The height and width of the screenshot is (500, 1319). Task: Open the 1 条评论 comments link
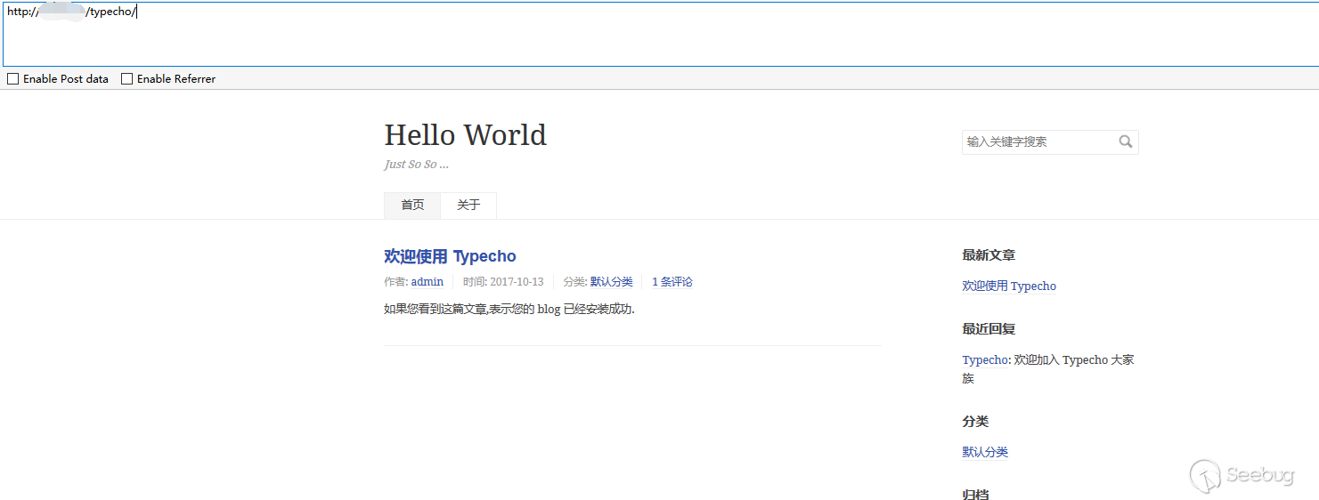[x=672, y=282]
